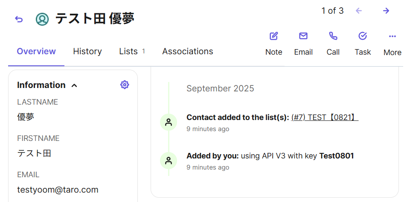Click '9 minutes ago' under list added event
The width and height of the screenshot is (407, 202).
(208, 129)
